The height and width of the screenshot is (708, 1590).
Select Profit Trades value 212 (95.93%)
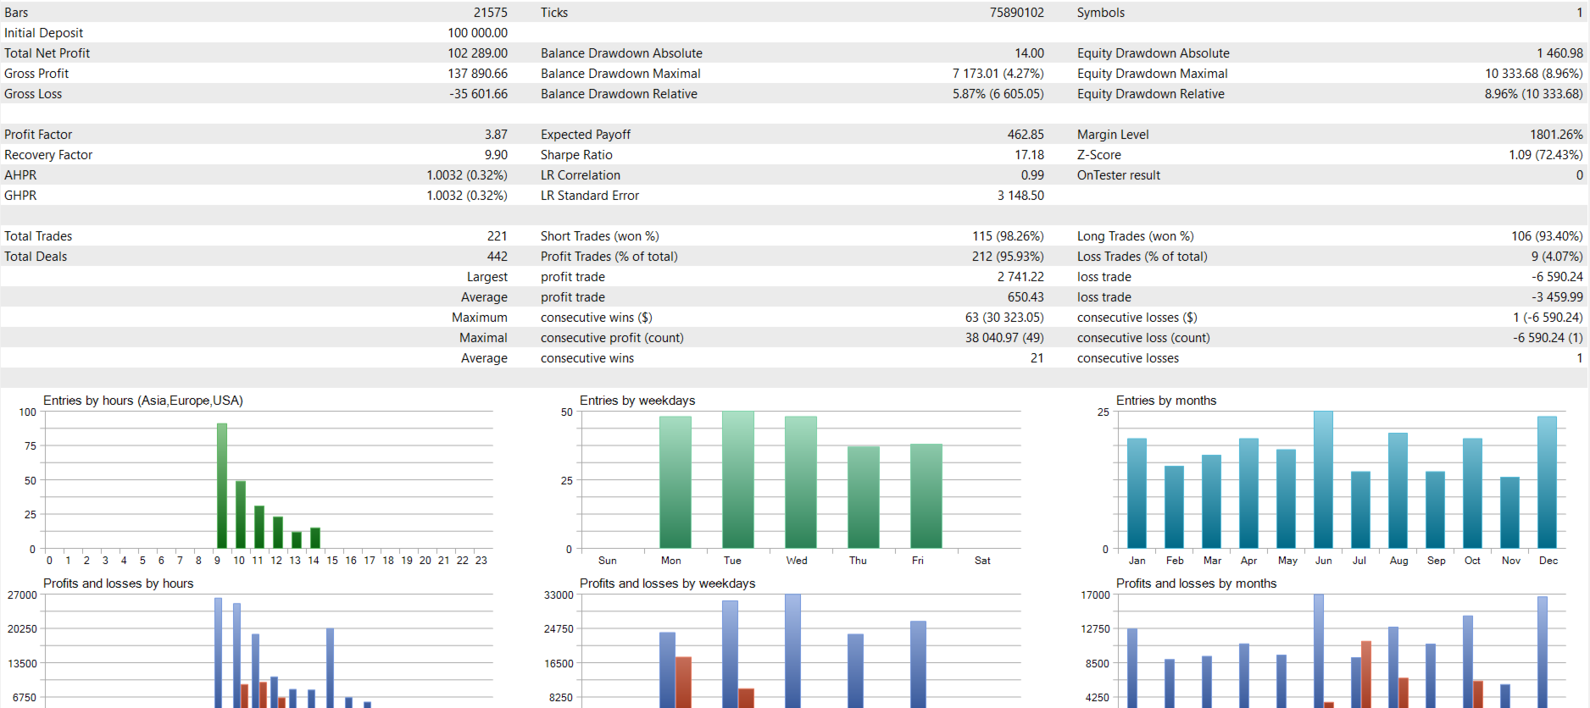tap(1008, 257)
